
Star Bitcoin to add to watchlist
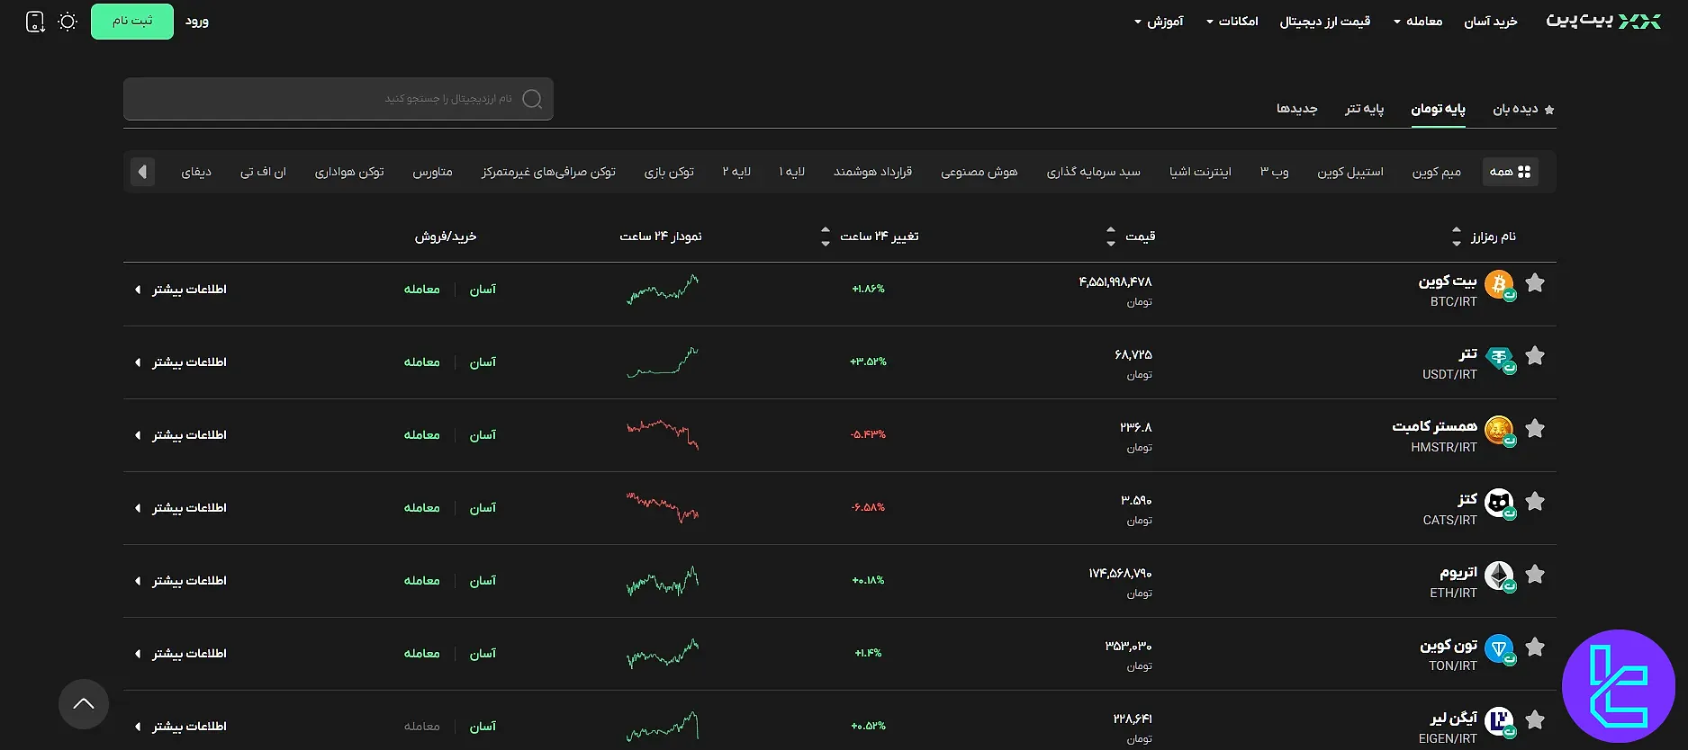[x=1536, y=283]
